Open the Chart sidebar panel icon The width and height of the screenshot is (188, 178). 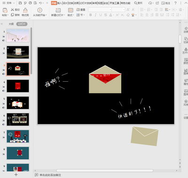tap(186, 71)
